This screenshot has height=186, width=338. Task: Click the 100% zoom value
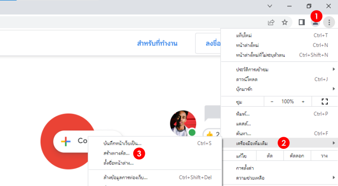288,101
